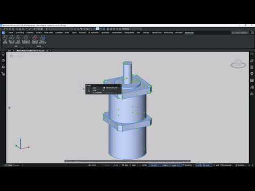
Task: Click the ribbon search field
Action: [241, 33]
